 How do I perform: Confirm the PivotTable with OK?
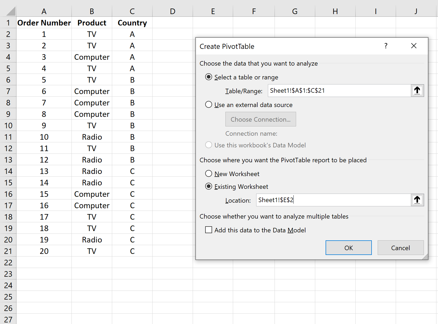tap(348, 248)
